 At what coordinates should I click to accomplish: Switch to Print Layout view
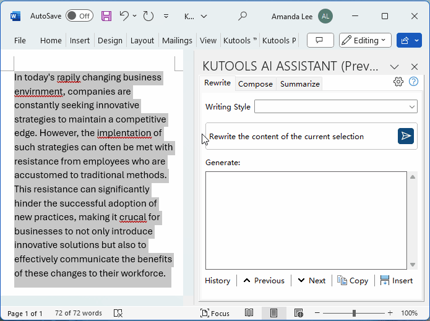pyautogui.click(x=273, y=314)
